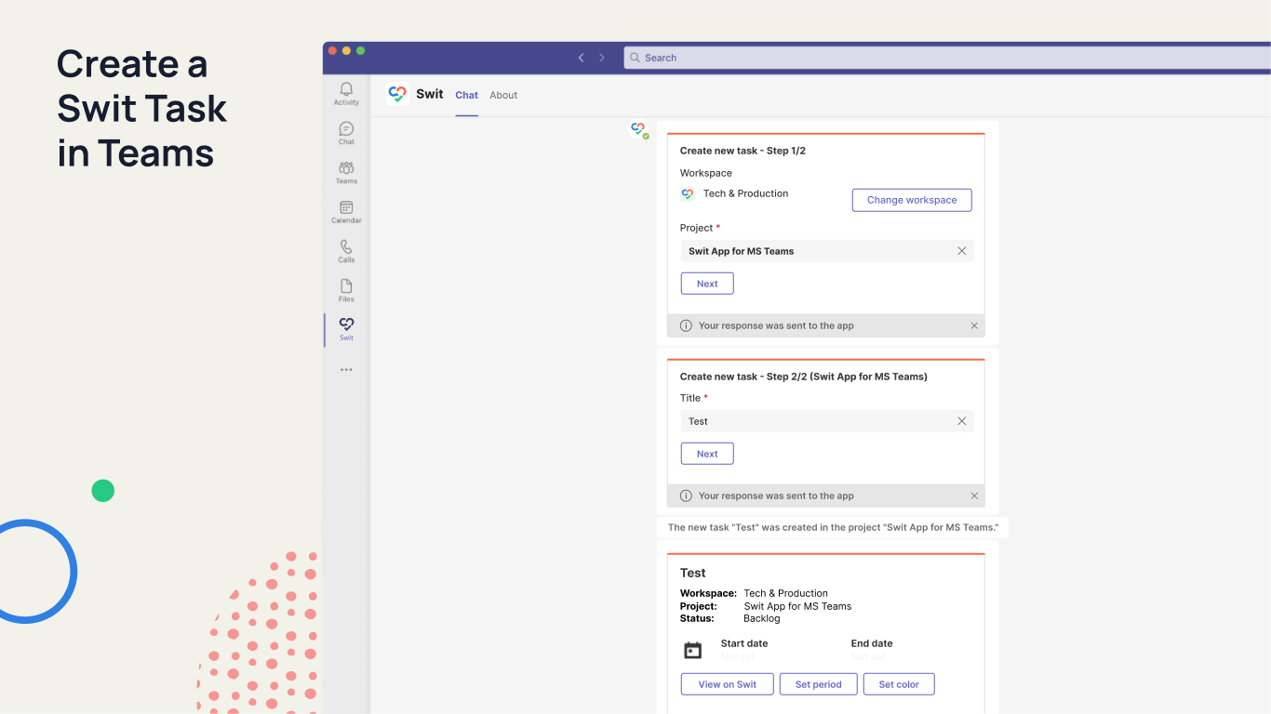Screen dimensions: 1271x714
Task: Click the Set period button
Action: pos(819,684)
